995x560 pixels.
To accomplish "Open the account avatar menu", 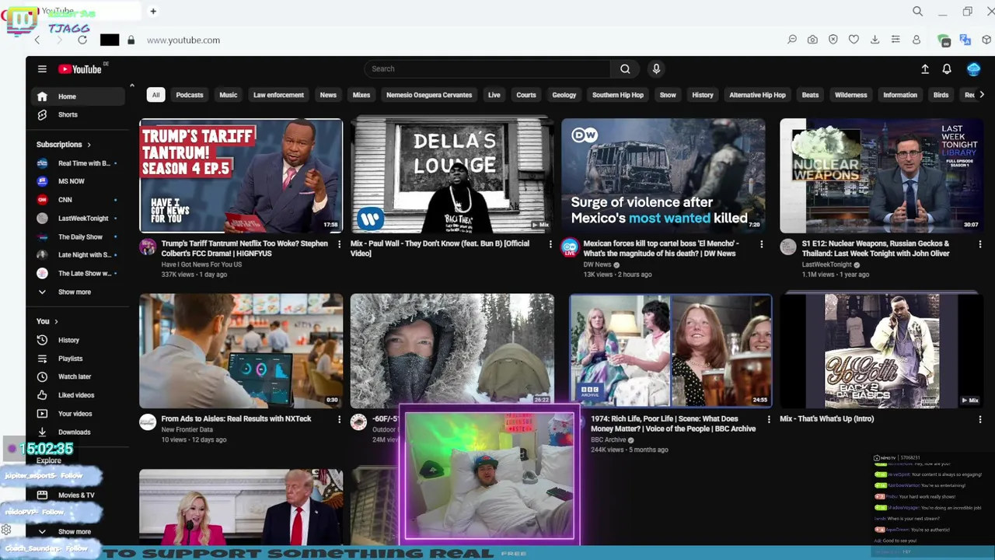I will click(973, 69).
